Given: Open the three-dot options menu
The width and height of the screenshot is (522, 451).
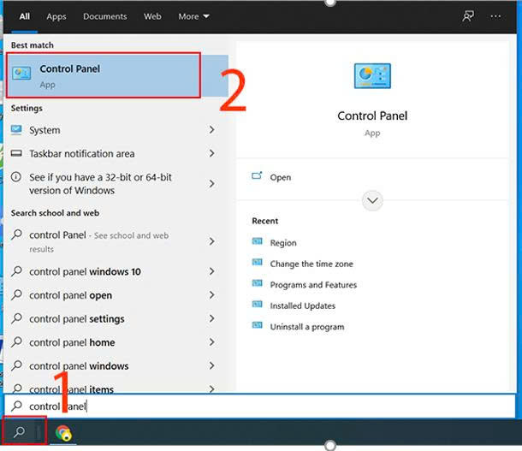Looking at the screenshot, I should tap(495, 15).
